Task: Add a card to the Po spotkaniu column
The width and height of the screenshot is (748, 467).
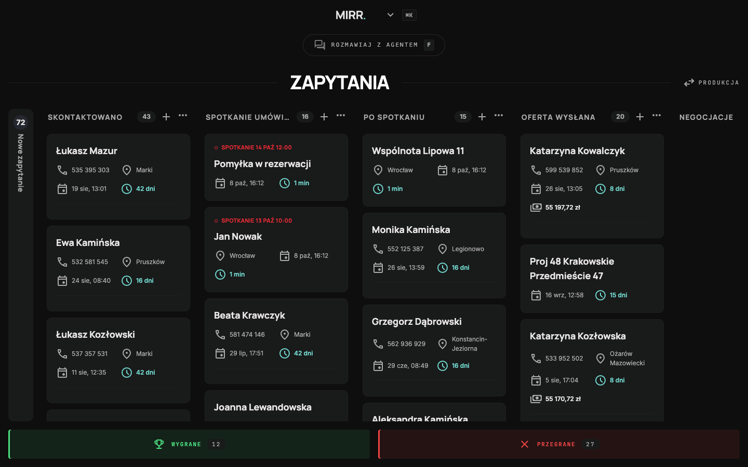Action: pos(482,117)
